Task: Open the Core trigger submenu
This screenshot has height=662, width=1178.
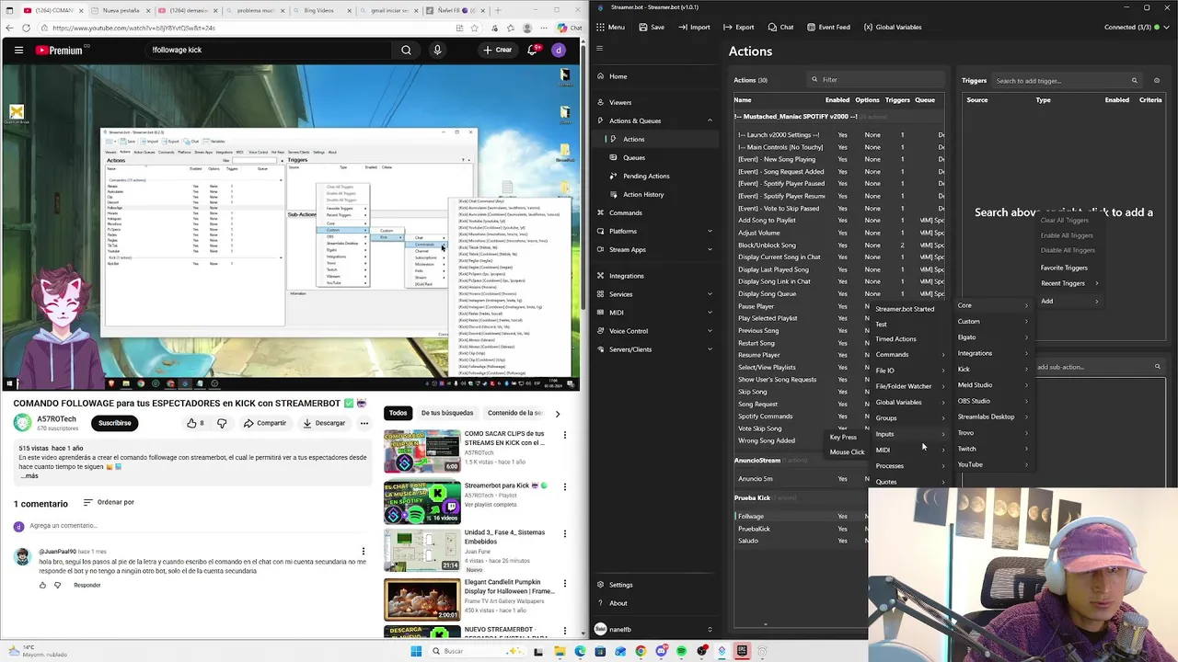Action: (992, 305)
